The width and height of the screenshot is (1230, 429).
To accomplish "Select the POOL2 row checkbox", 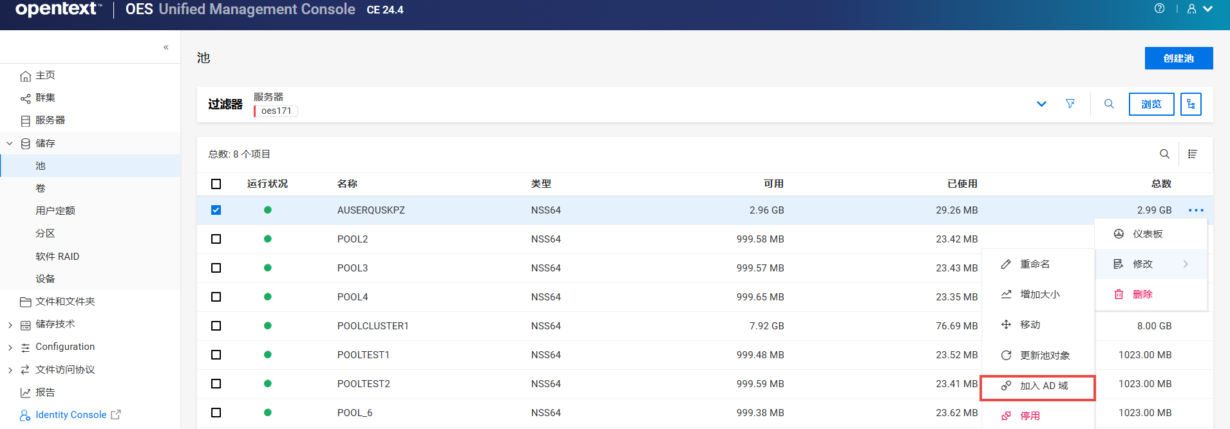I will [x=216, y=239].
